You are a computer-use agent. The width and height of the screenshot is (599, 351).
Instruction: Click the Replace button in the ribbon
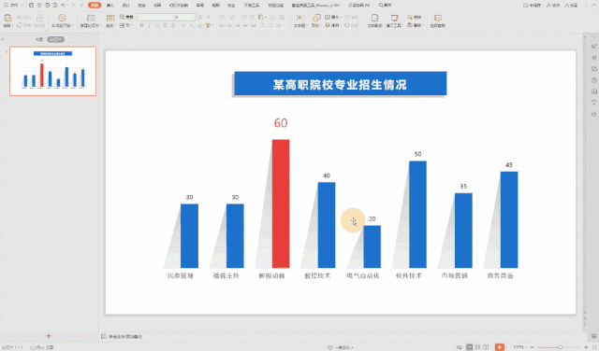tap(416, 25)
